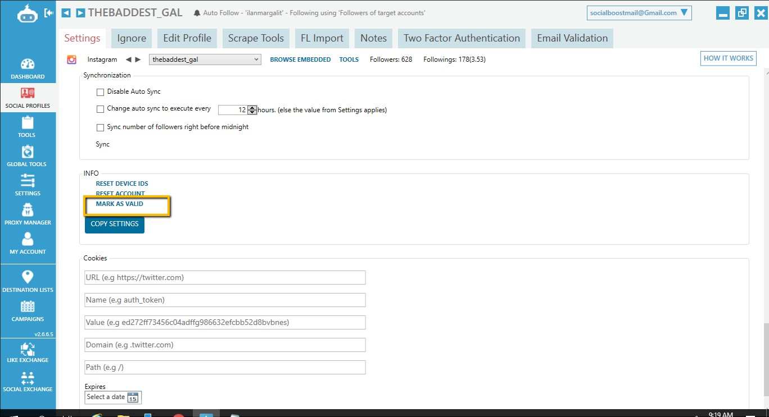Open My Account in the sidebar
Image resolution: width=769 pixels, height=417 pixels.
pos(28,244)
